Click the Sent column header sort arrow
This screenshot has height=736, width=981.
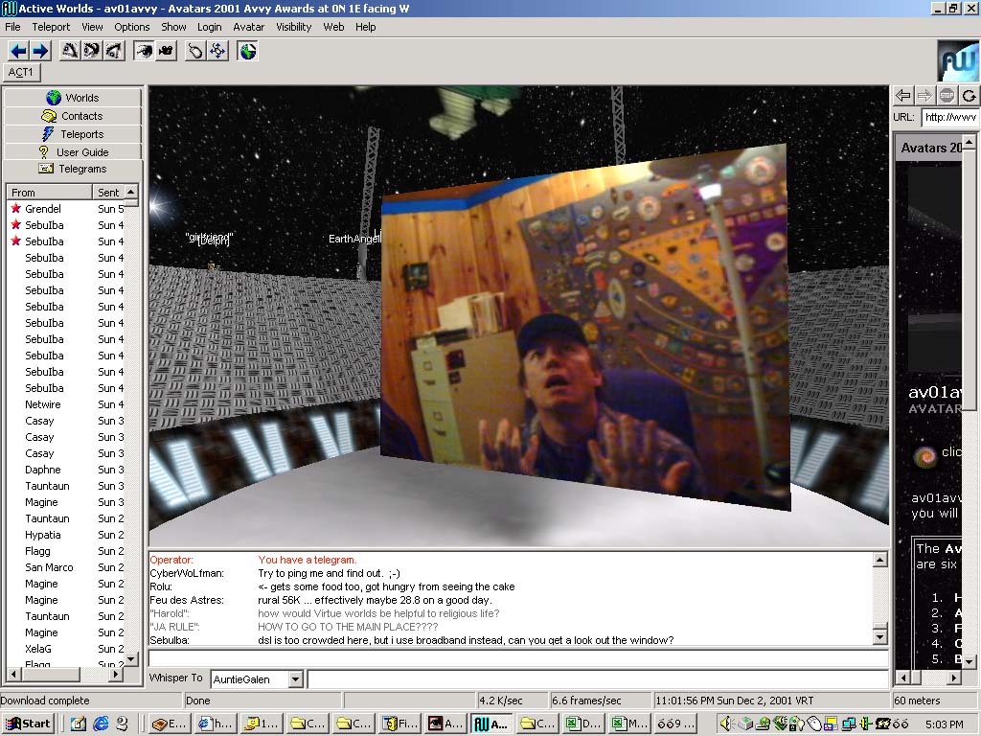pyautogui.click(x=130, y=193)
